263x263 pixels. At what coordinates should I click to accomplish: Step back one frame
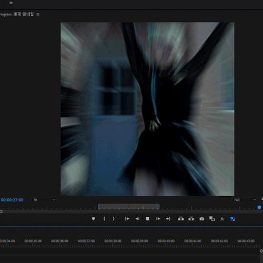click(137, 219)
